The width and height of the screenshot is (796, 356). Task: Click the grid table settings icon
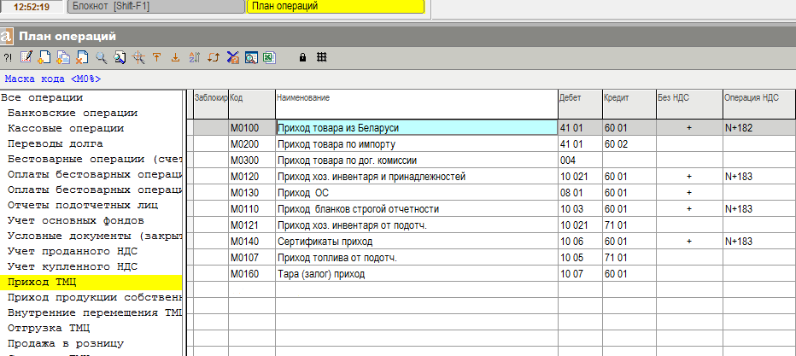tap(321, 57)
